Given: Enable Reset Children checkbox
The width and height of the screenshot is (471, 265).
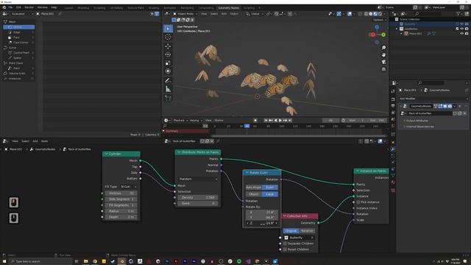Looking at the screenshot, I should point(285,250).
